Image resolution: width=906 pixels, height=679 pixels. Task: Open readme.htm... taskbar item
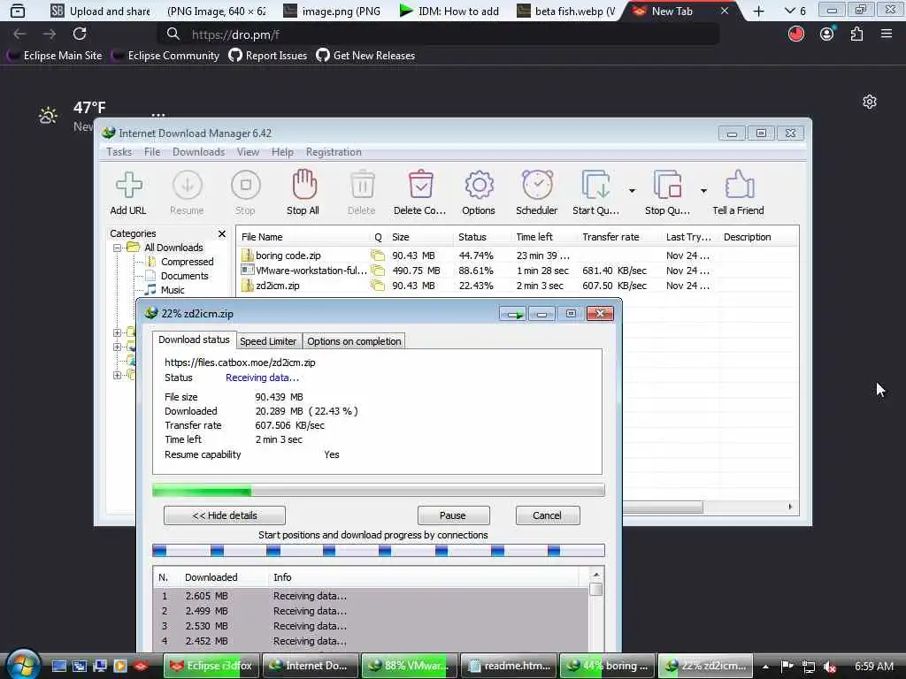click(509, 666)
